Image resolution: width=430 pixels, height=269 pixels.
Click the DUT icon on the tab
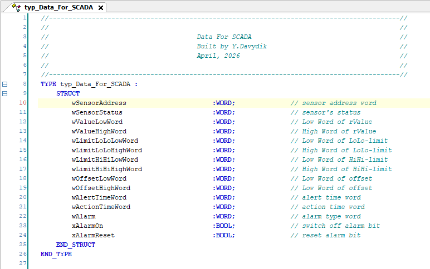(x=16, y=7)
